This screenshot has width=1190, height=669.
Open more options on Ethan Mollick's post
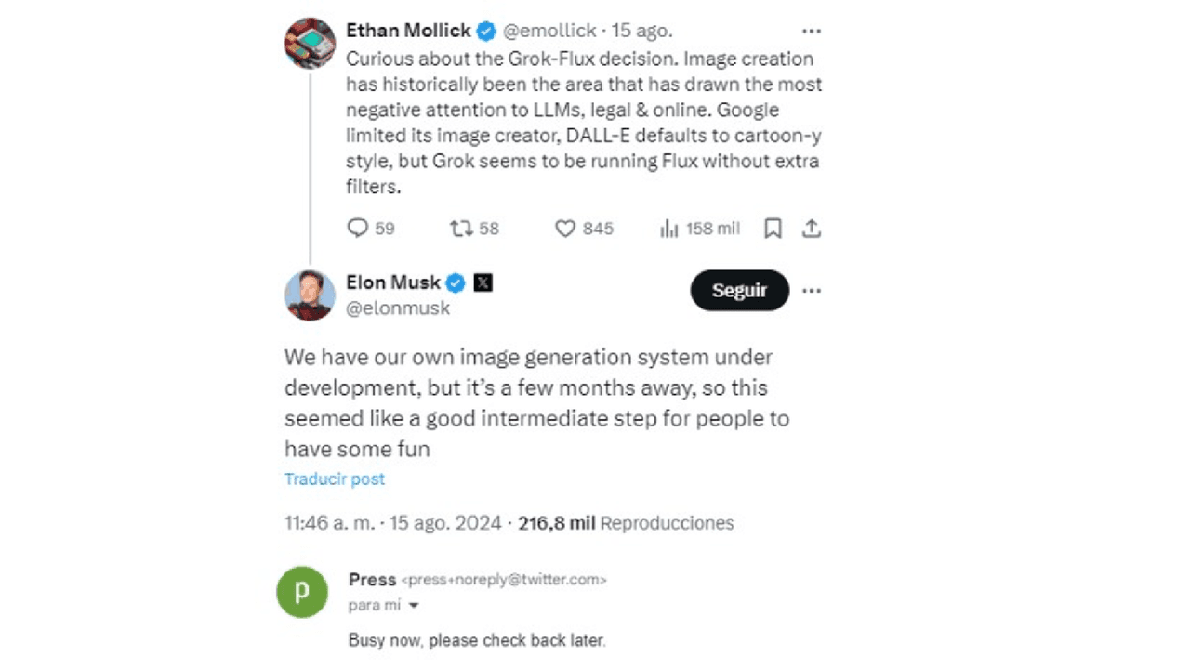point(812,31)
